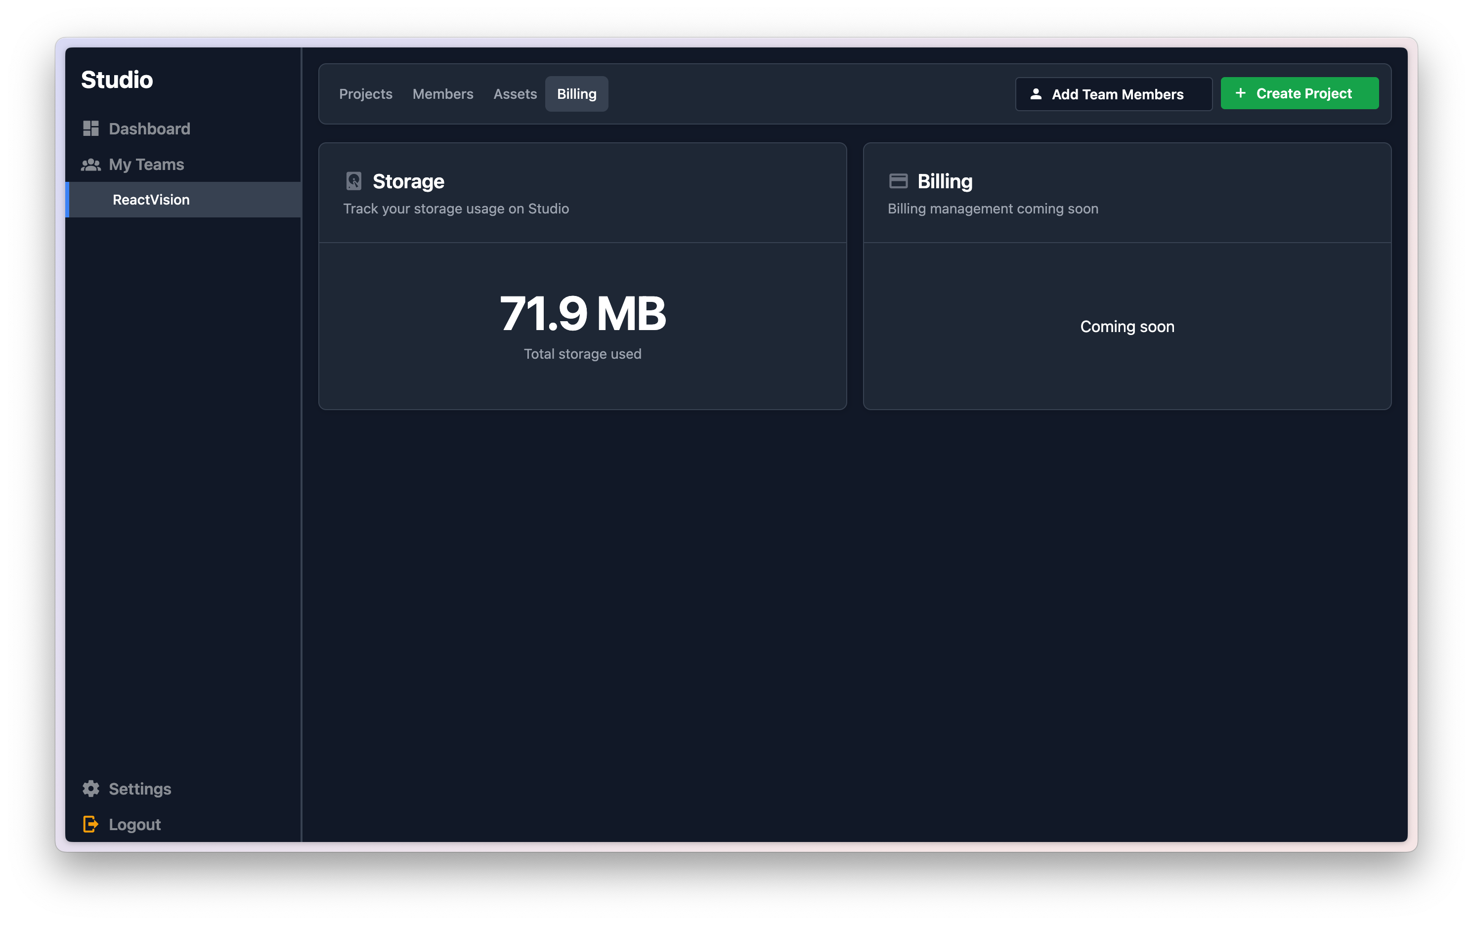Click the Storage card heading
This screenshot has width=1473, height=925.
click(x=408, y=181)
